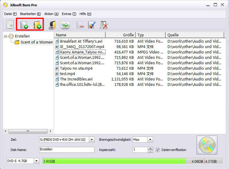Open the Extras menu
229x169 pixels.
click(x=69, y=14)
